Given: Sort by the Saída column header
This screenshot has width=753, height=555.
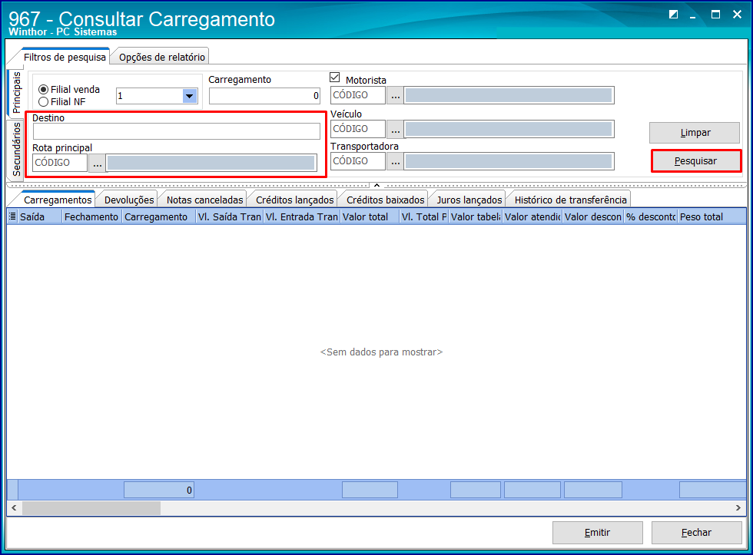Looking at the screenshot, I should (40, 216).
